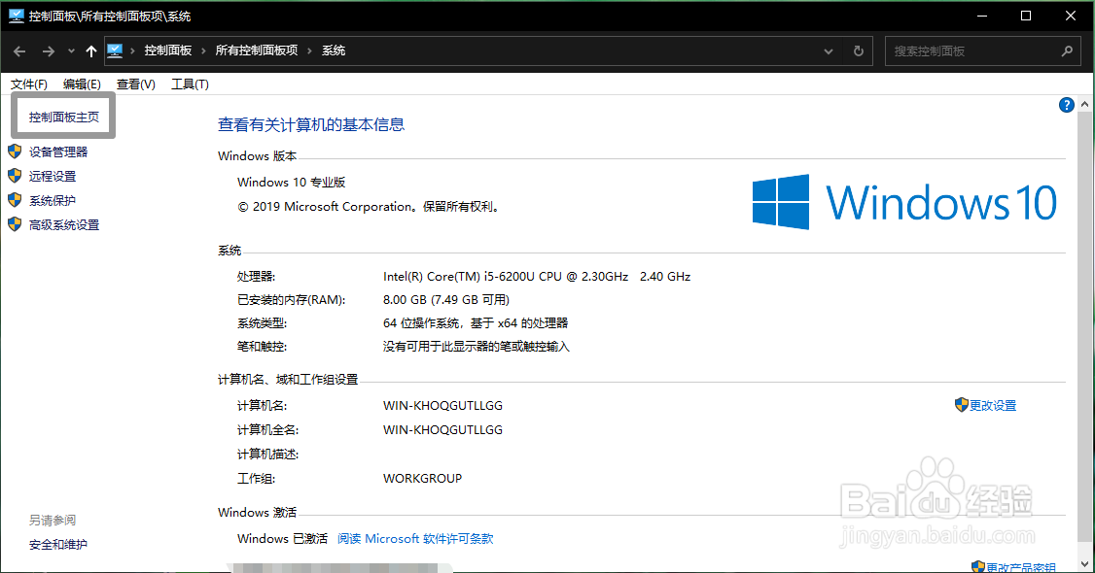Open the 查看(V) menu
The width and height of the screenshot is (1095, 573).
coord(135,84)
